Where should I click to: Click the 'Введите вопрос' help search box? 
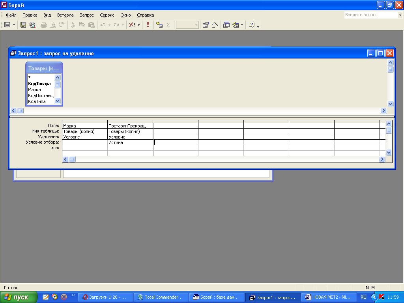click(x=371, y=15)
